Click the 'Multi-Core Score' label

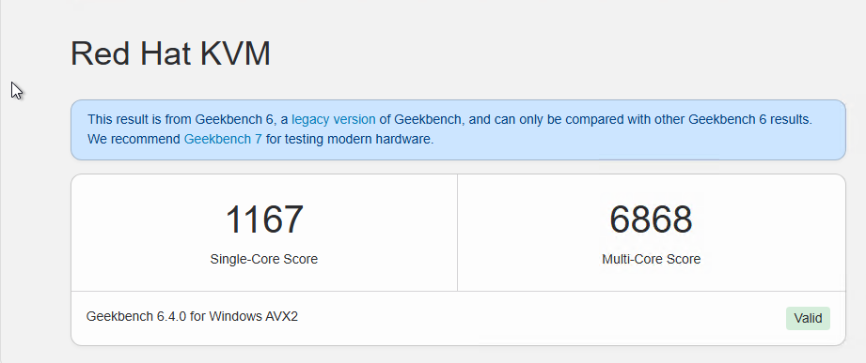pos(652,259)
